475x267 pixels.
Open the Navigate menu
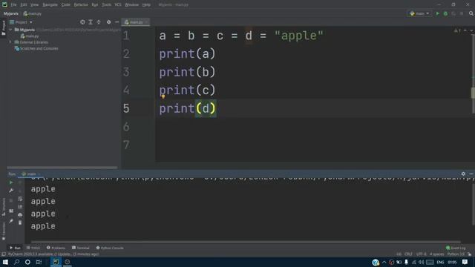[x=50, y=4]
